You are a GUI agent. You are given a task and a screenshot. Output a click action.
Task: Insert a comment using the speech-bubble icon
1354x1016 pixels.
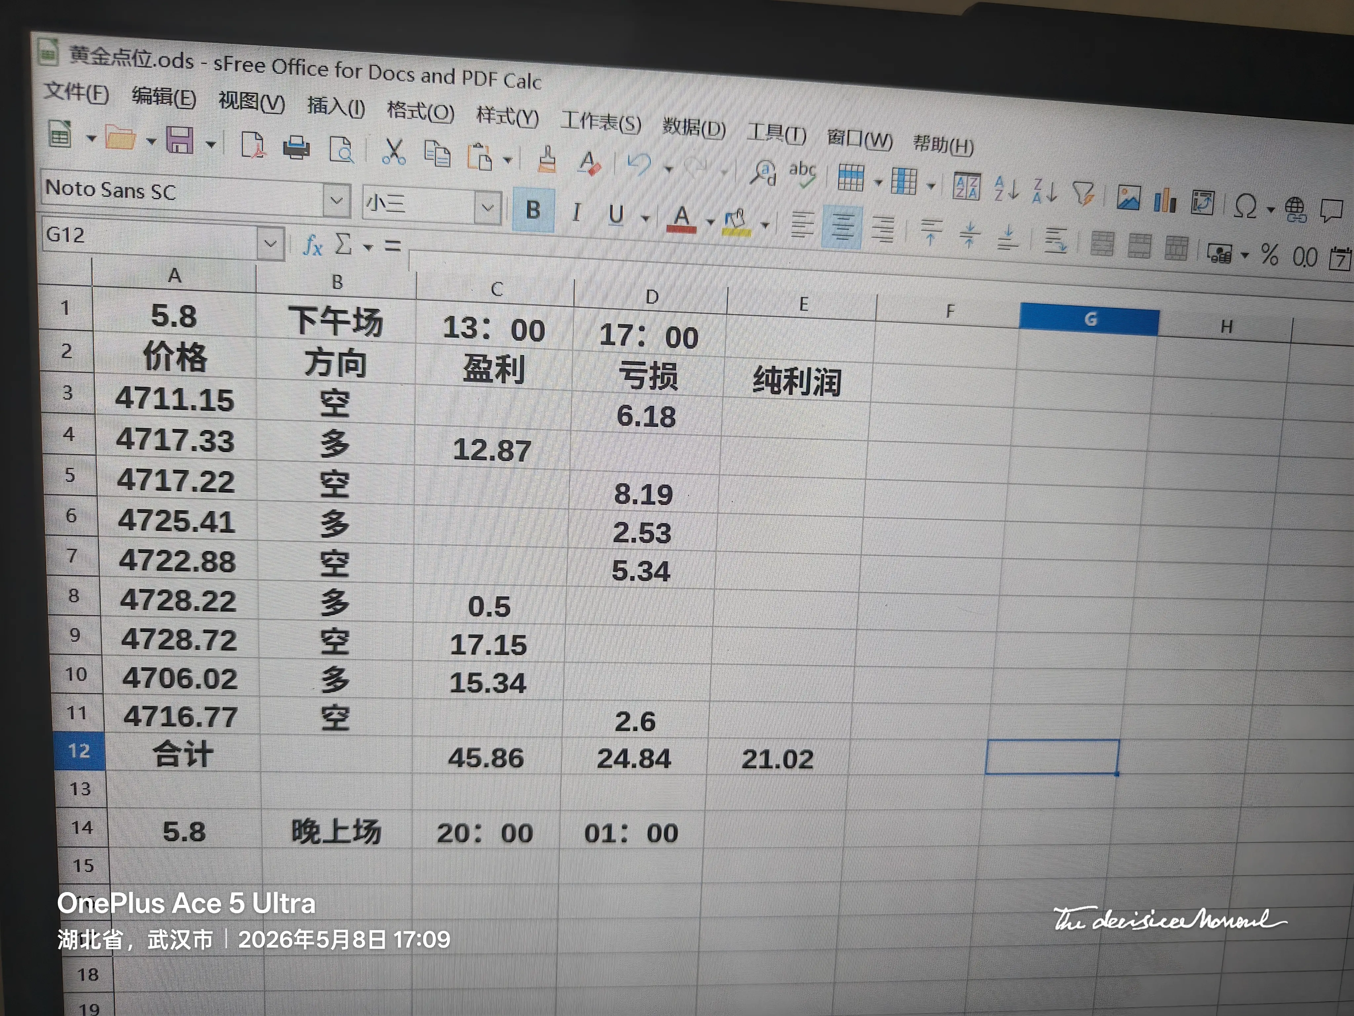tap(1331, 211)
